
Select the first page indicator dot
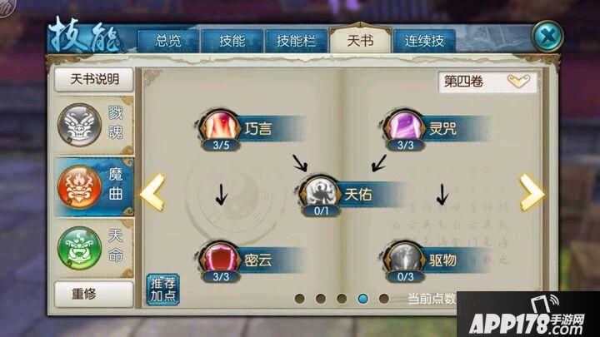pos(300,299)
